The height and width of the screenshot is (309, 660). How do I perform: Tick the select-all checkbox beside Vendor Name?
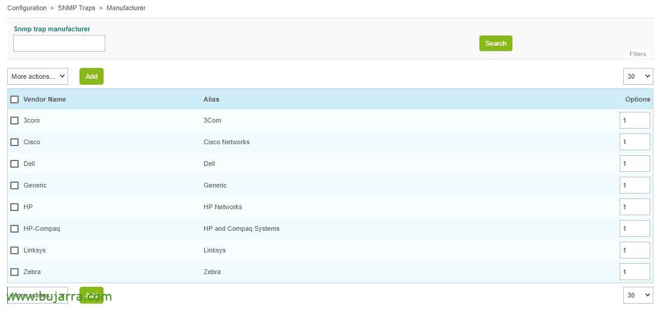[14, 99]
